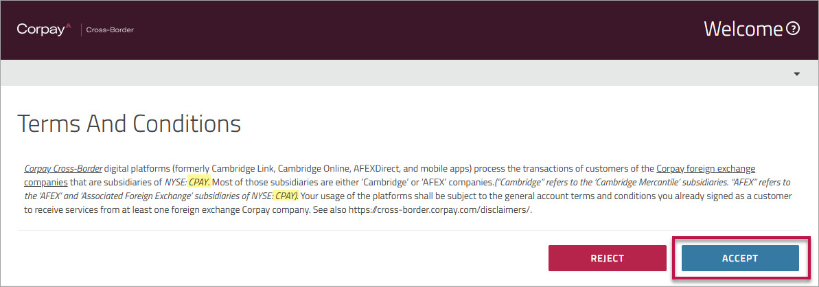Click the first highlighted CPAY ticker
Screen dimensions: 819x287
pyautogui.click(x=199, y=183)
